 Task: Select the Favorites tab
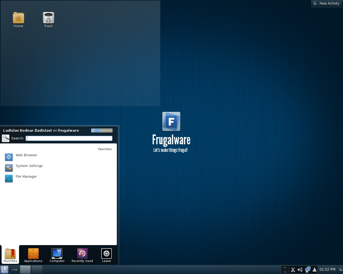[x=10, y=255]
